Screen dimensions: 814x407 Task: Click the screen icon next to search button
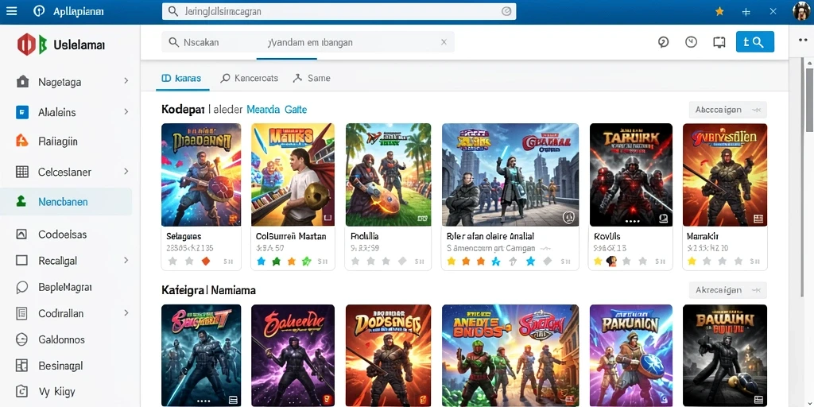(x=719, y=42)
